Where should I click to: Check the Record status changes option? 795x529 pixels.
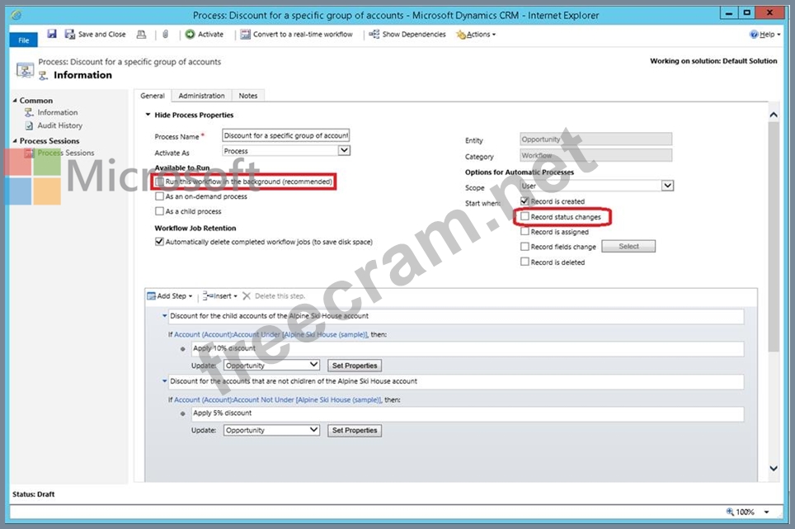click(525, 217)
